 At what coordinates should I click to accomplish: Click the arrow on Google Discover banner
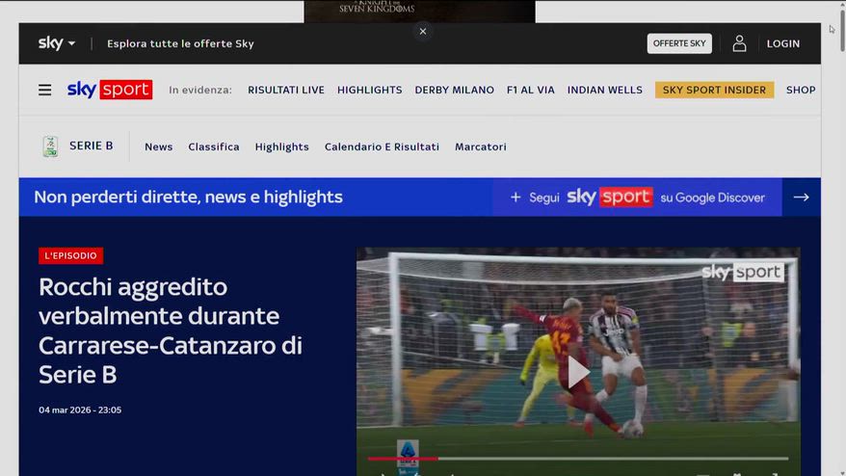(801, 197)
